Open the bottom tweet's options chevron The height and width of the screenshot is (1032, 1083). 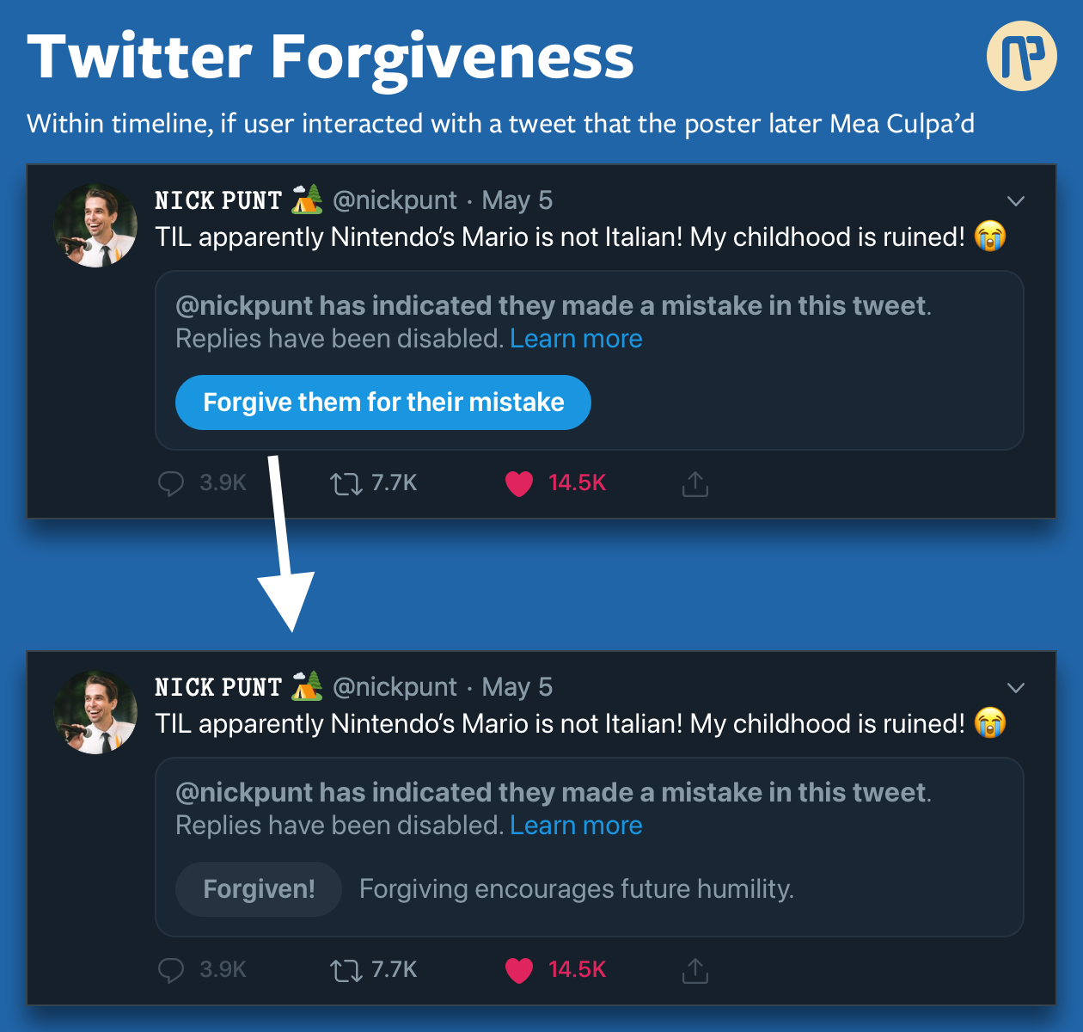pyautogui.click(x=1016, y=687)
